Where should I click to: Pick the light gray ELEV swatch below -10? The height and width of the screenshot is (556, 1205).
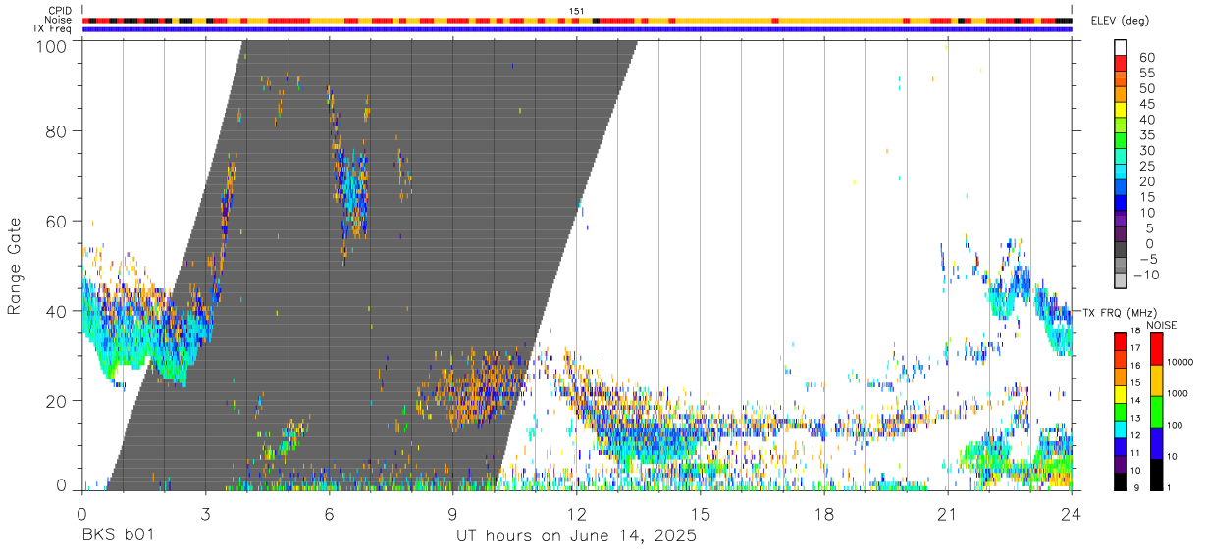[1121, 281]
